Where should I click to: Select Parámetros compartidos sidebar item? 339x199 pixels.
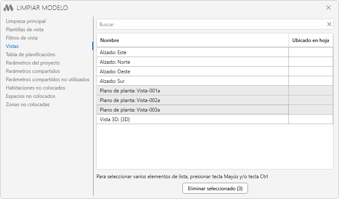(x=33, y=71)
